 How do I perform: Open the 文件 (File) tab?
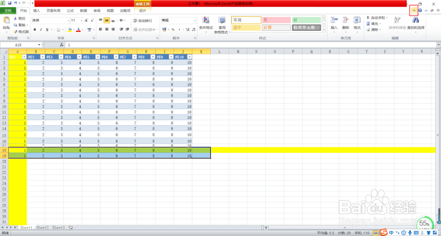pos(8,11)
